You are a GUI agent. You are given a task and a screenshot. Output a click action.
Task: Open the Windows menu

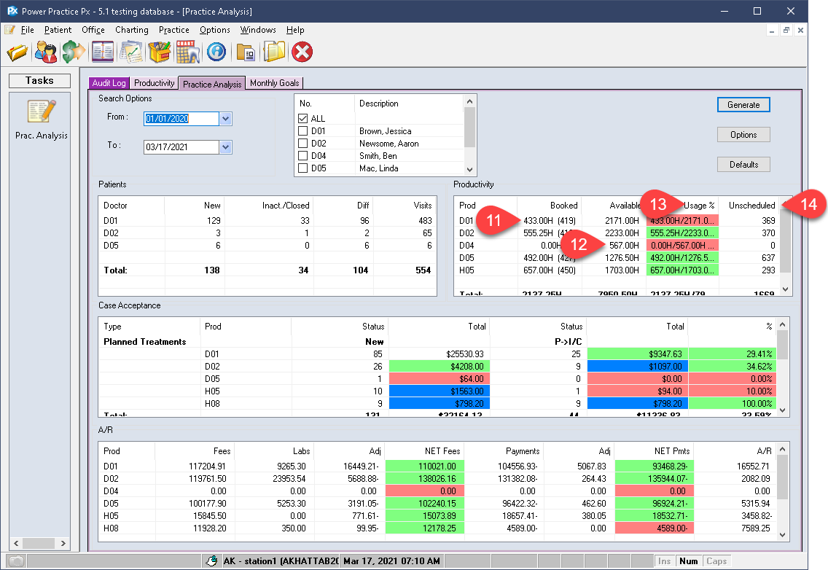tap(258, 30)
